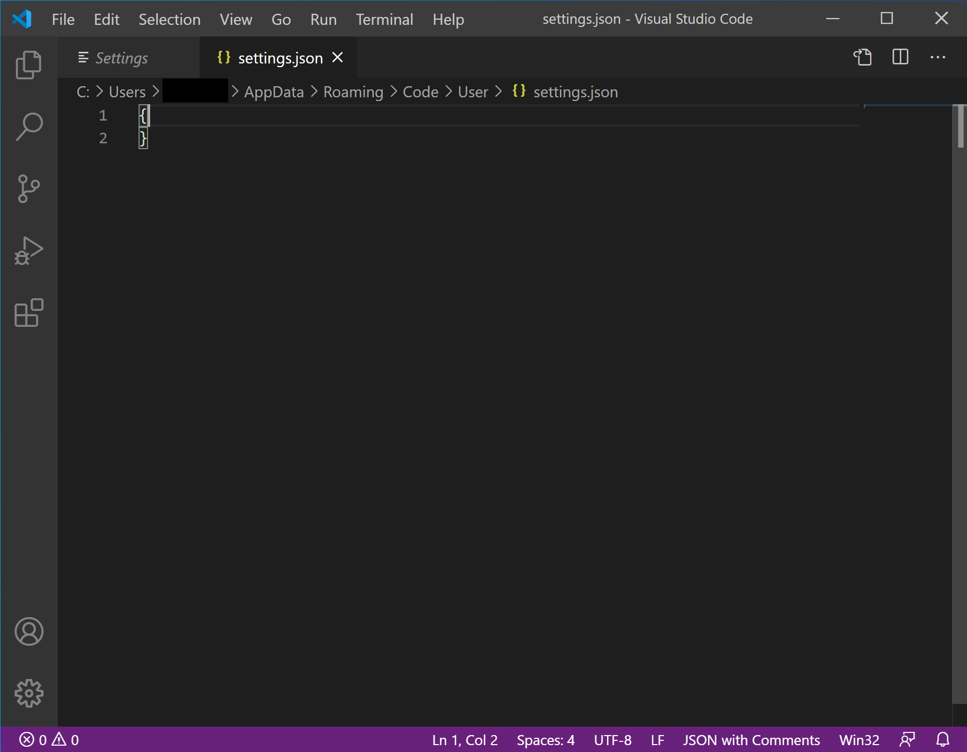Open the Explorer view in activity bar

pyautogui.click(x=29, y=65)
